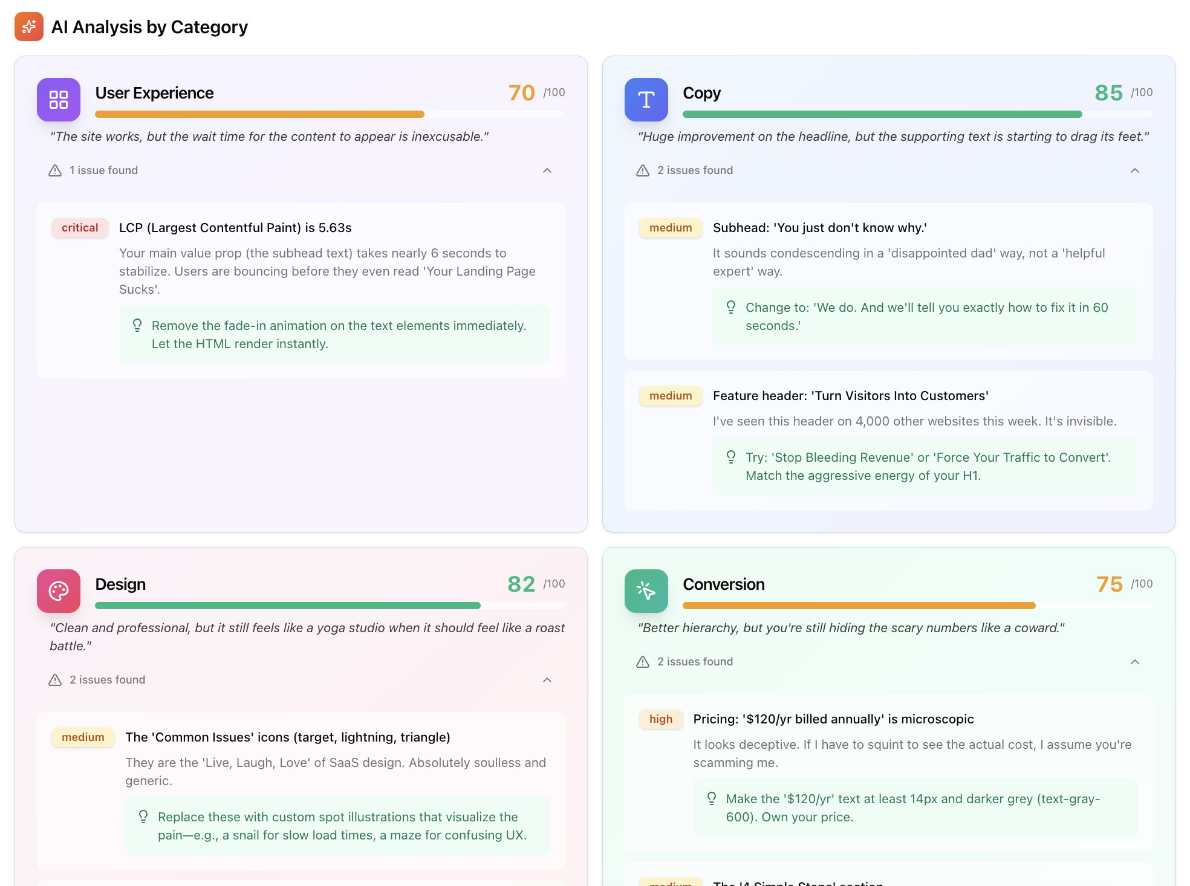Collapse the Design issues section
Viewport: 1190px width, 886px height.
click(547, 680)
